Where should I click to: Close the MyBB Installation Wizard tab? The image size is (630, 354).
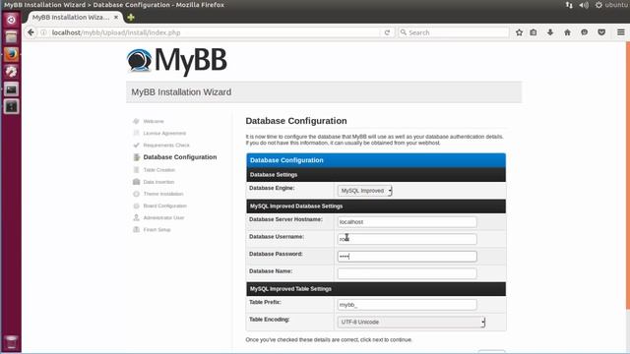(x=116, y=18)
